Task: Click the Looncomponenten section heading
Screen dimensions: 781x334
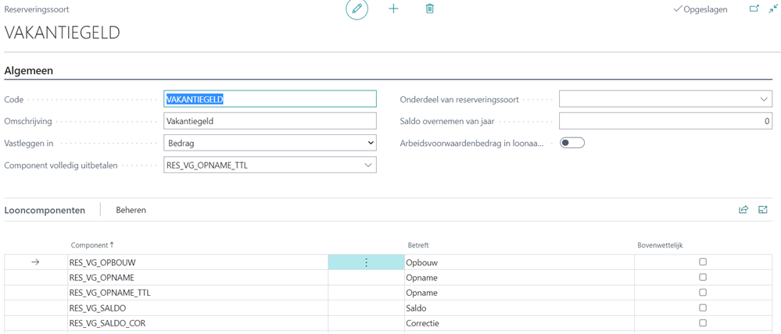Action: pos(45,210)
